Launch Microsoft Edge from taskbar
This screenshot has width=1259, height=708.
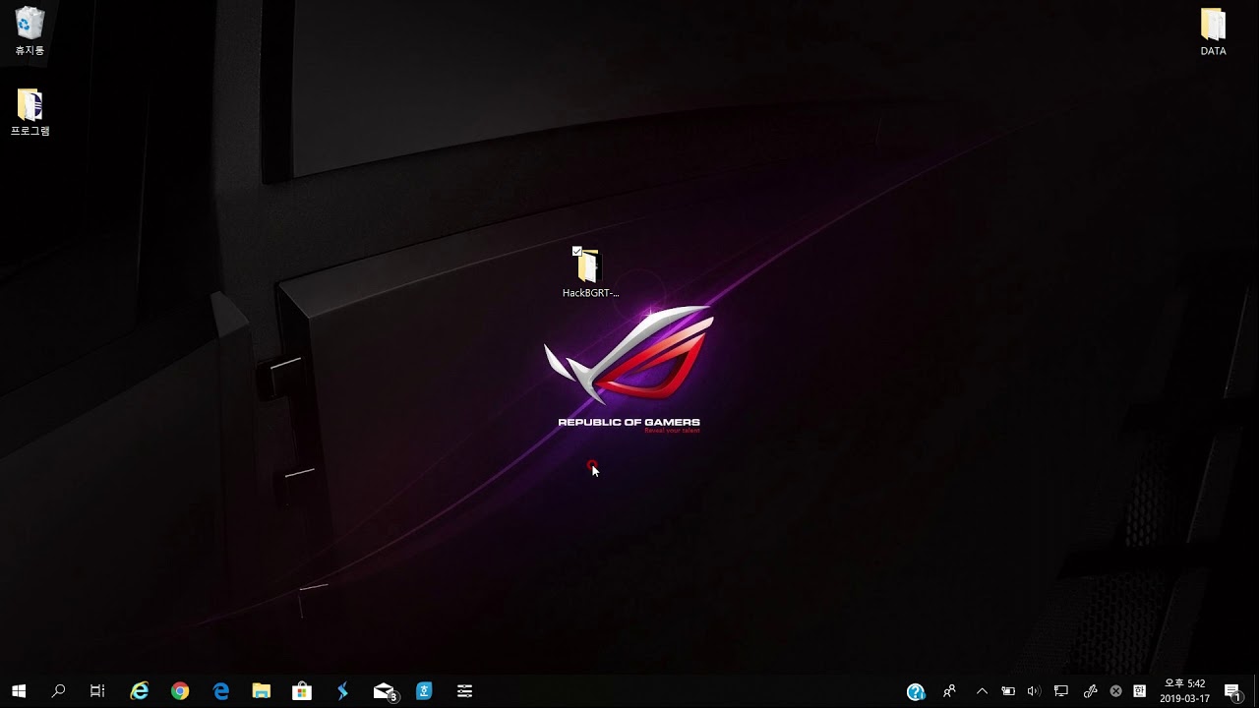pos(221,691)
